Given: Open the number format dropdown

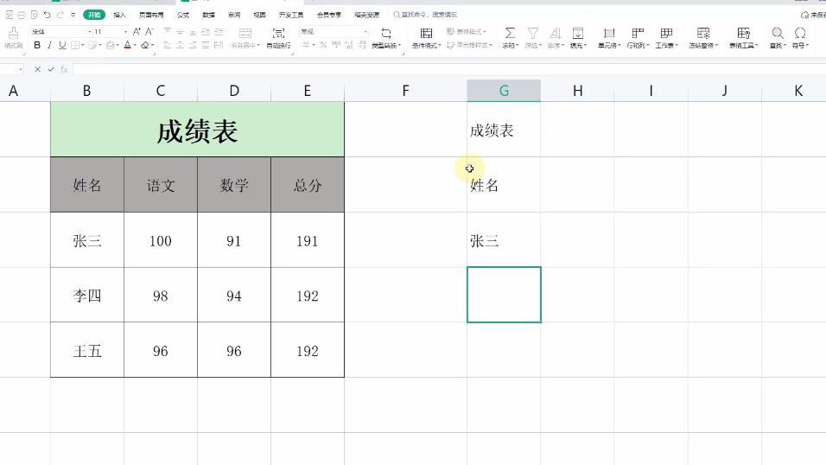Looking at the screenshot, I should point(365,32).
